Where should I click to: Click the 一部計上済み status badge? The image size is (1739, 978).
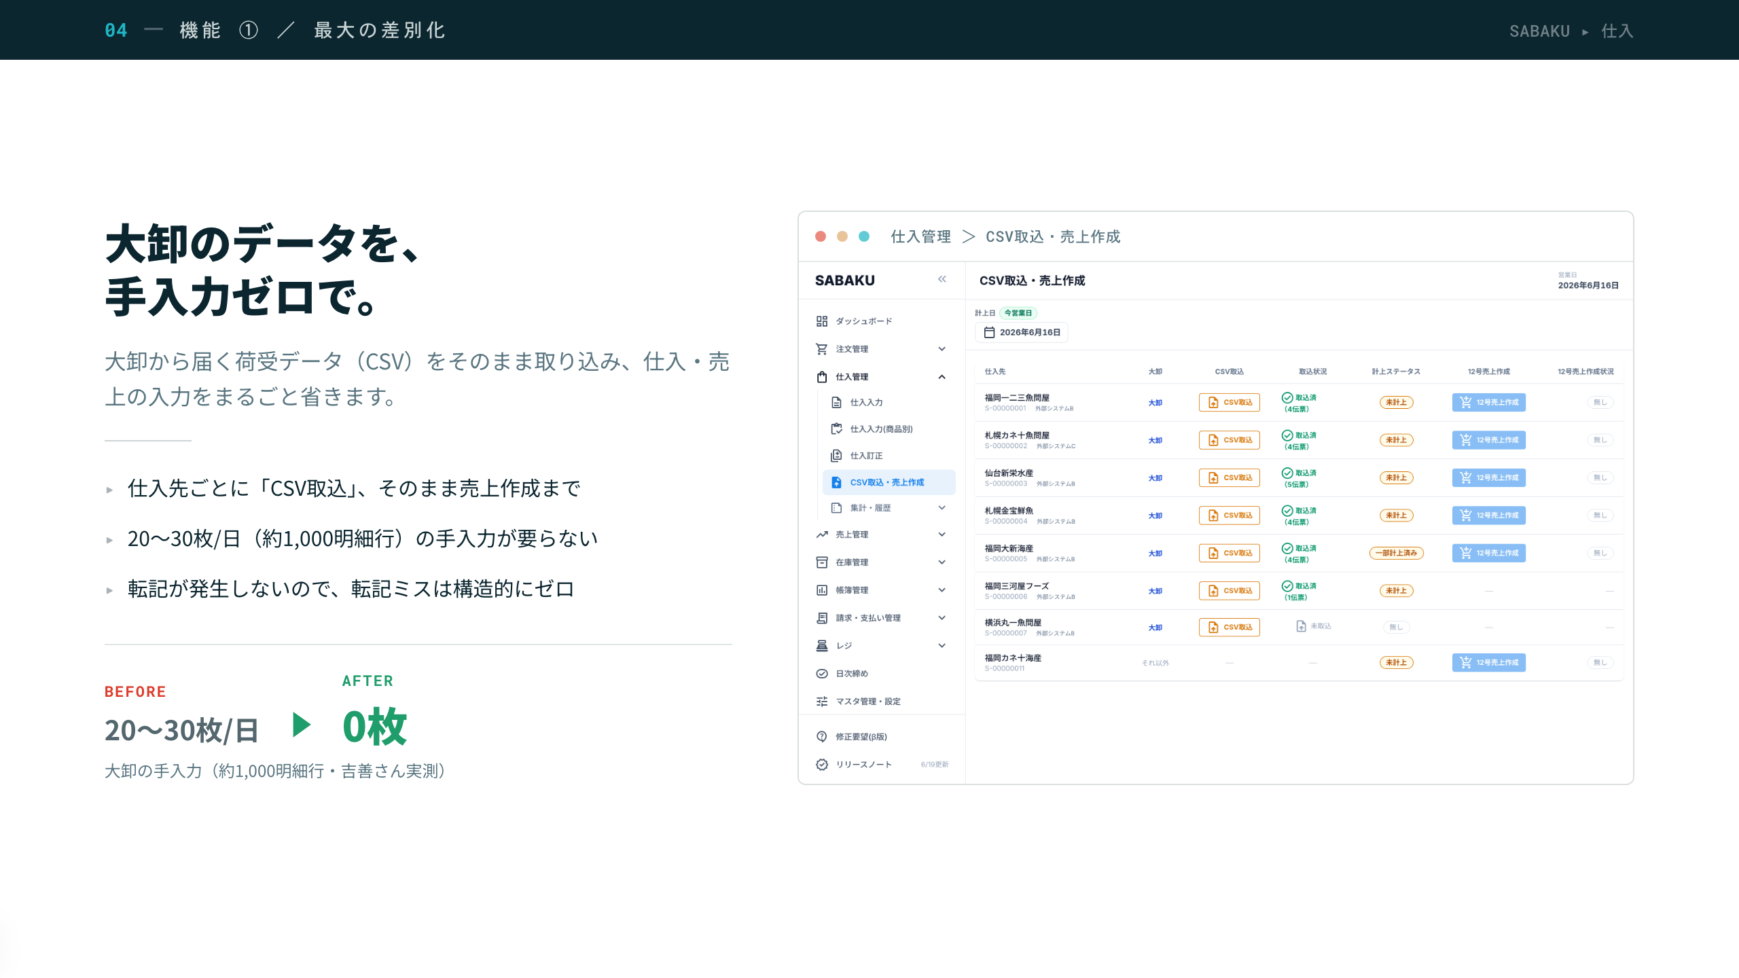click(1397, 554)
